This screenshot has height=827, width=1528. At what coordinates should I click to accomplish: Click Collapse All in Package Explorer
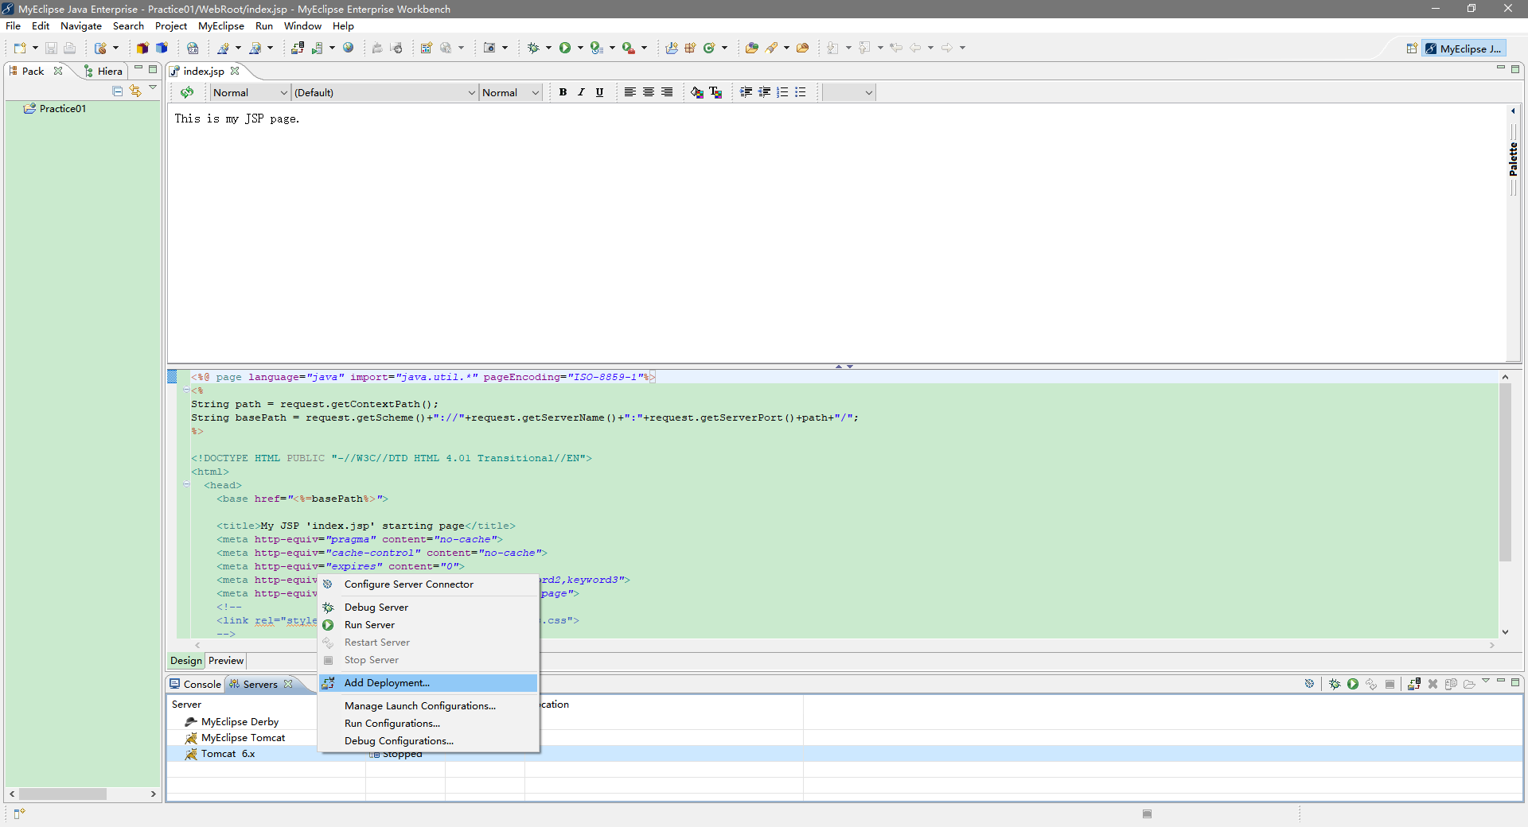coord(118,91)
